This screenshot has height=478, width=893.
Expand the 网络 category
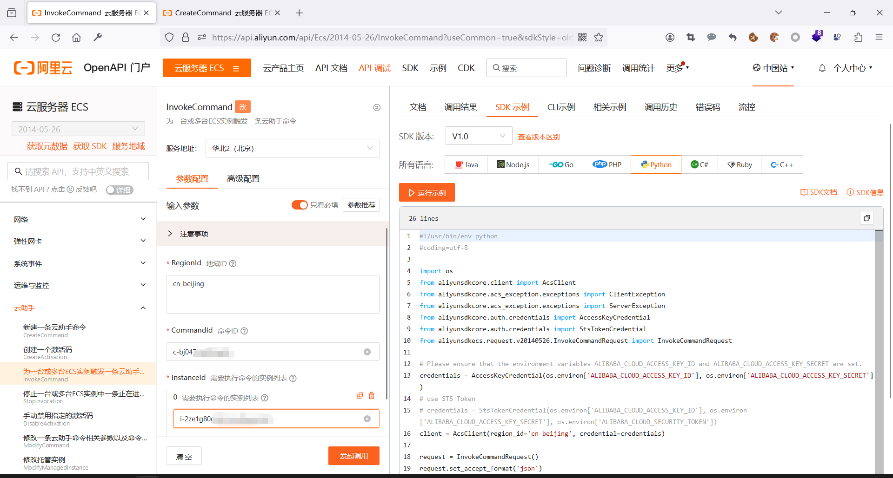(79, 219)
